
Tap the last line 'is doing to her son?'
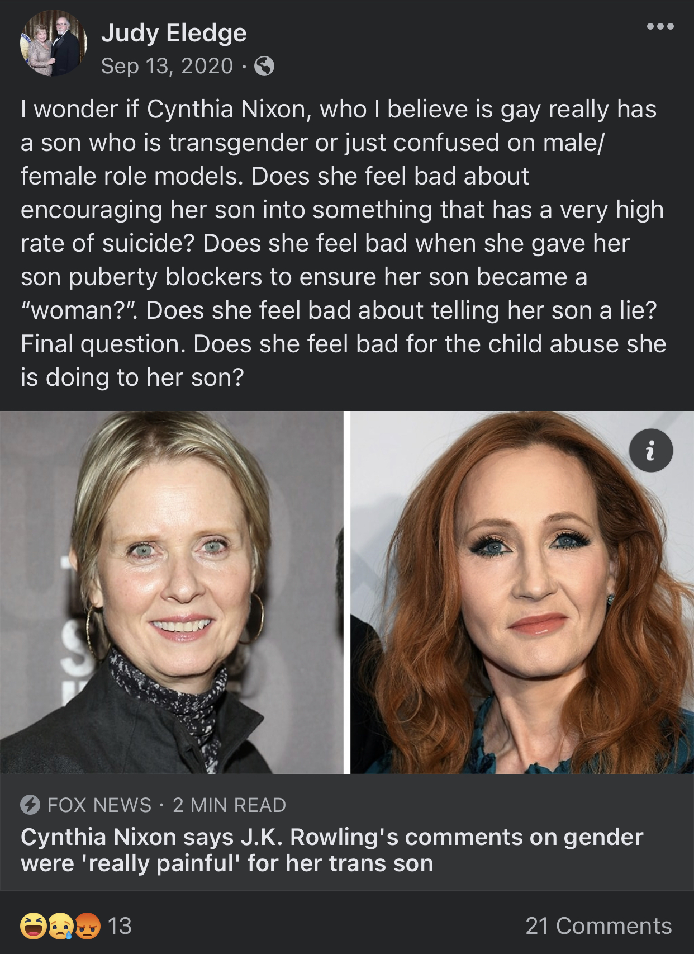[x=132, y=377]
